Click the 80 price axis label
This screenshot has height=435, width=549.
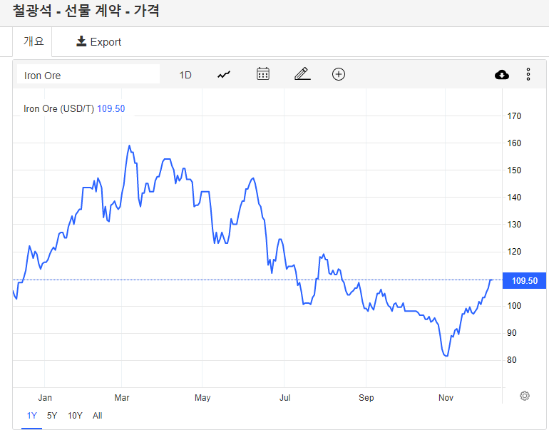pos(512,360)
